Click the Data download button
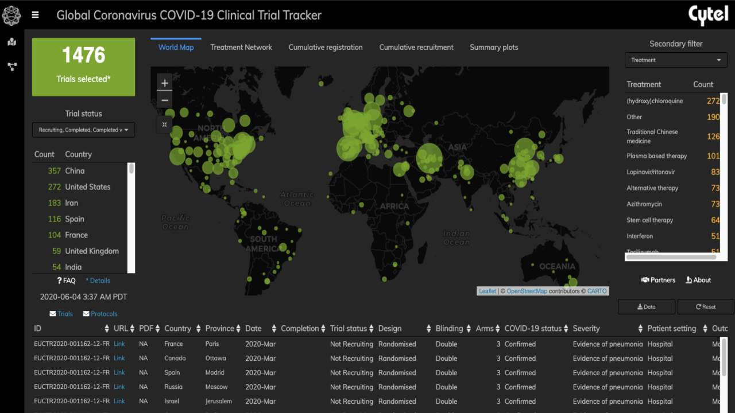Screen dimensions: 735x413 click(x=646, y=307)
